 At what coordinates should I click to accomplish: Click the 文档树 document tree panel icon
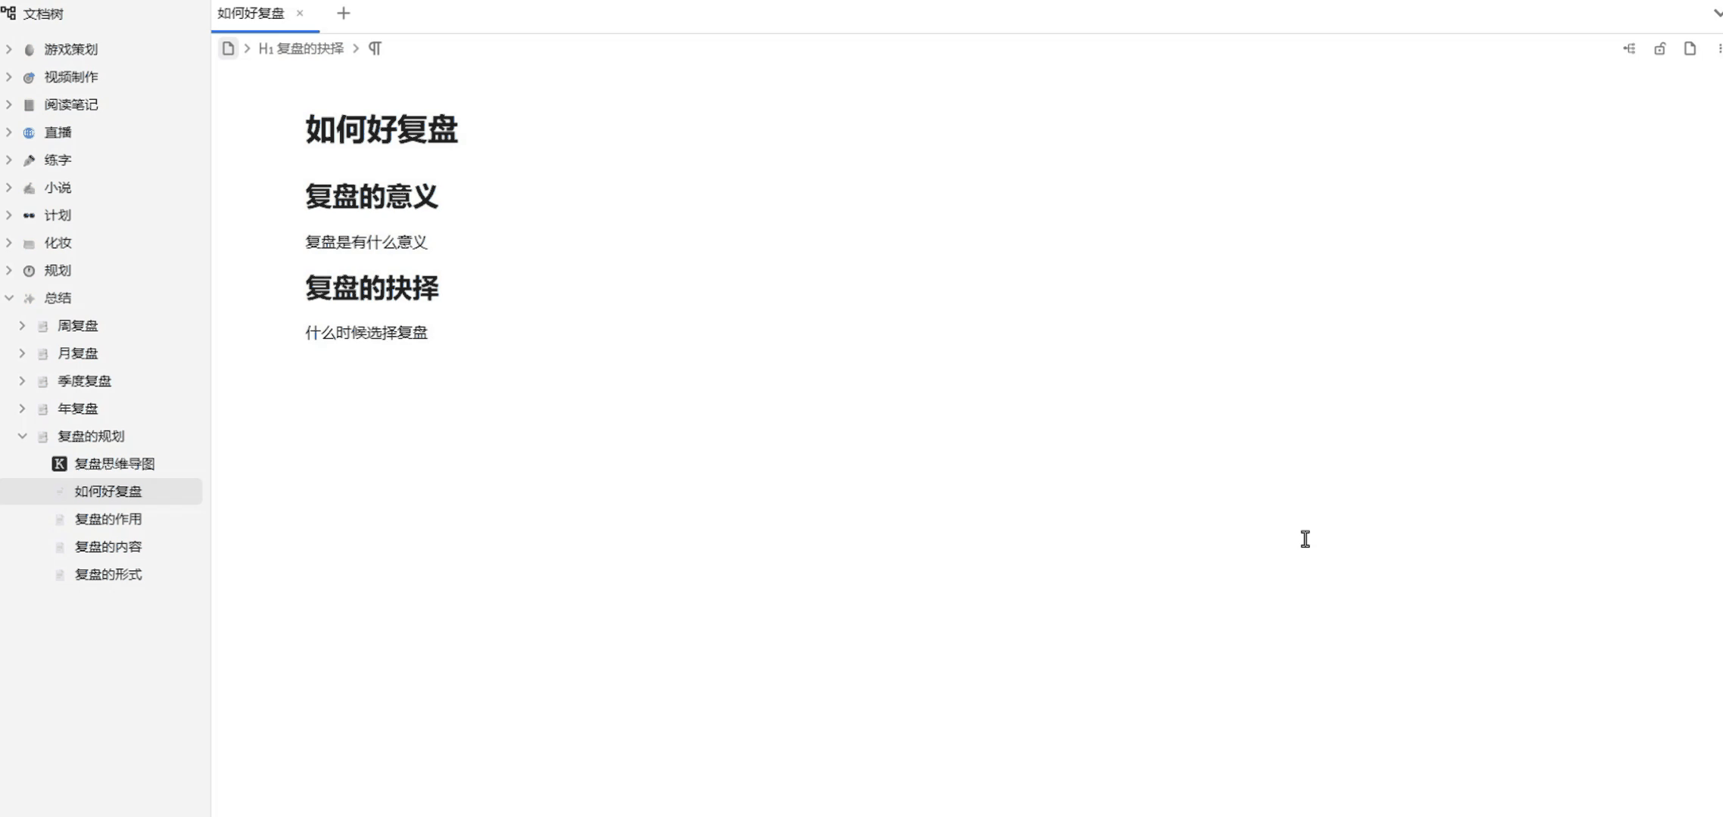coord(9,14)
